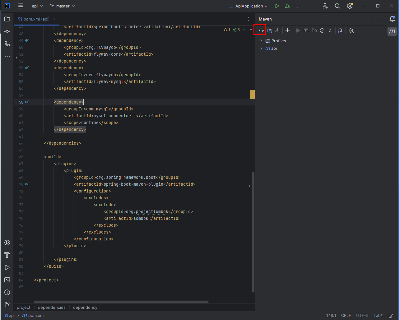Open Maven dependency analyzer icon
The width and height of the screenshot is (399, 320).
(340, 30)
